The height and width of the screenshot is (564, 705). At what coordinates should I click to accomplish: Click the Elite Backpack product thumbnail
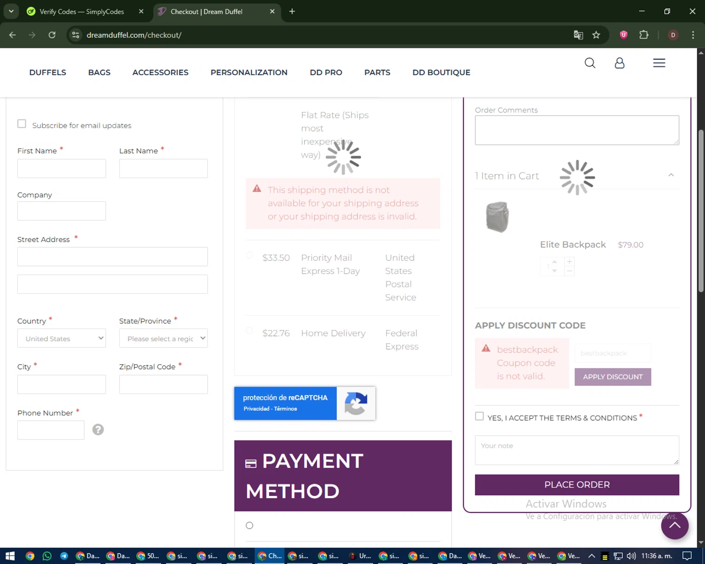497,217
